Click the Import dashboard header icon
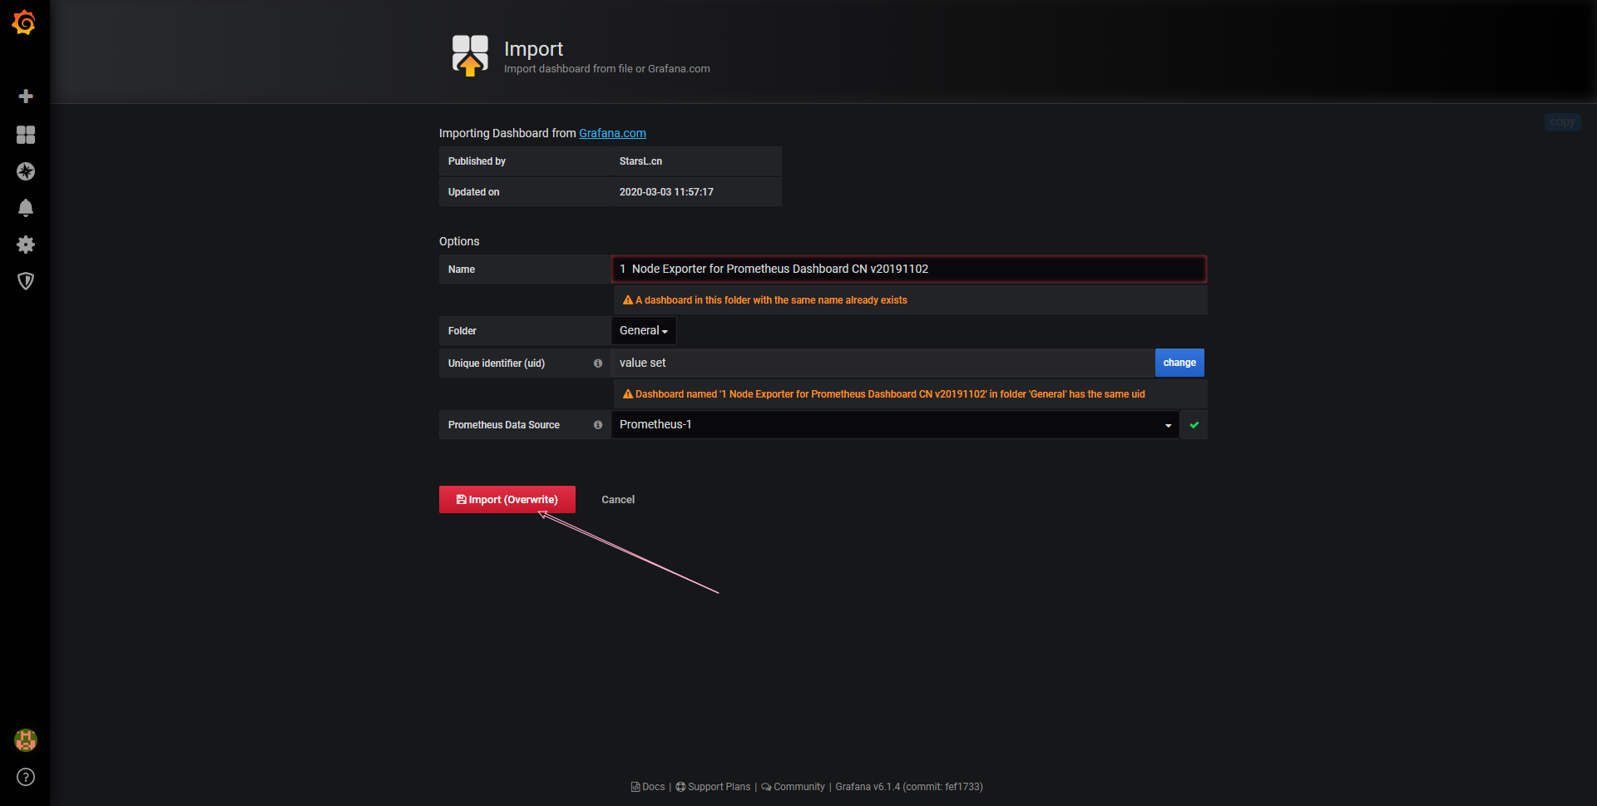The height and width of the screenshot is (806, 1597). tap(470, 56)
